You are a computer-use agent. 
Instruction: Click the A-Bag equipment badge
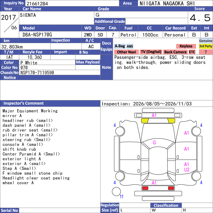point(120,46)
